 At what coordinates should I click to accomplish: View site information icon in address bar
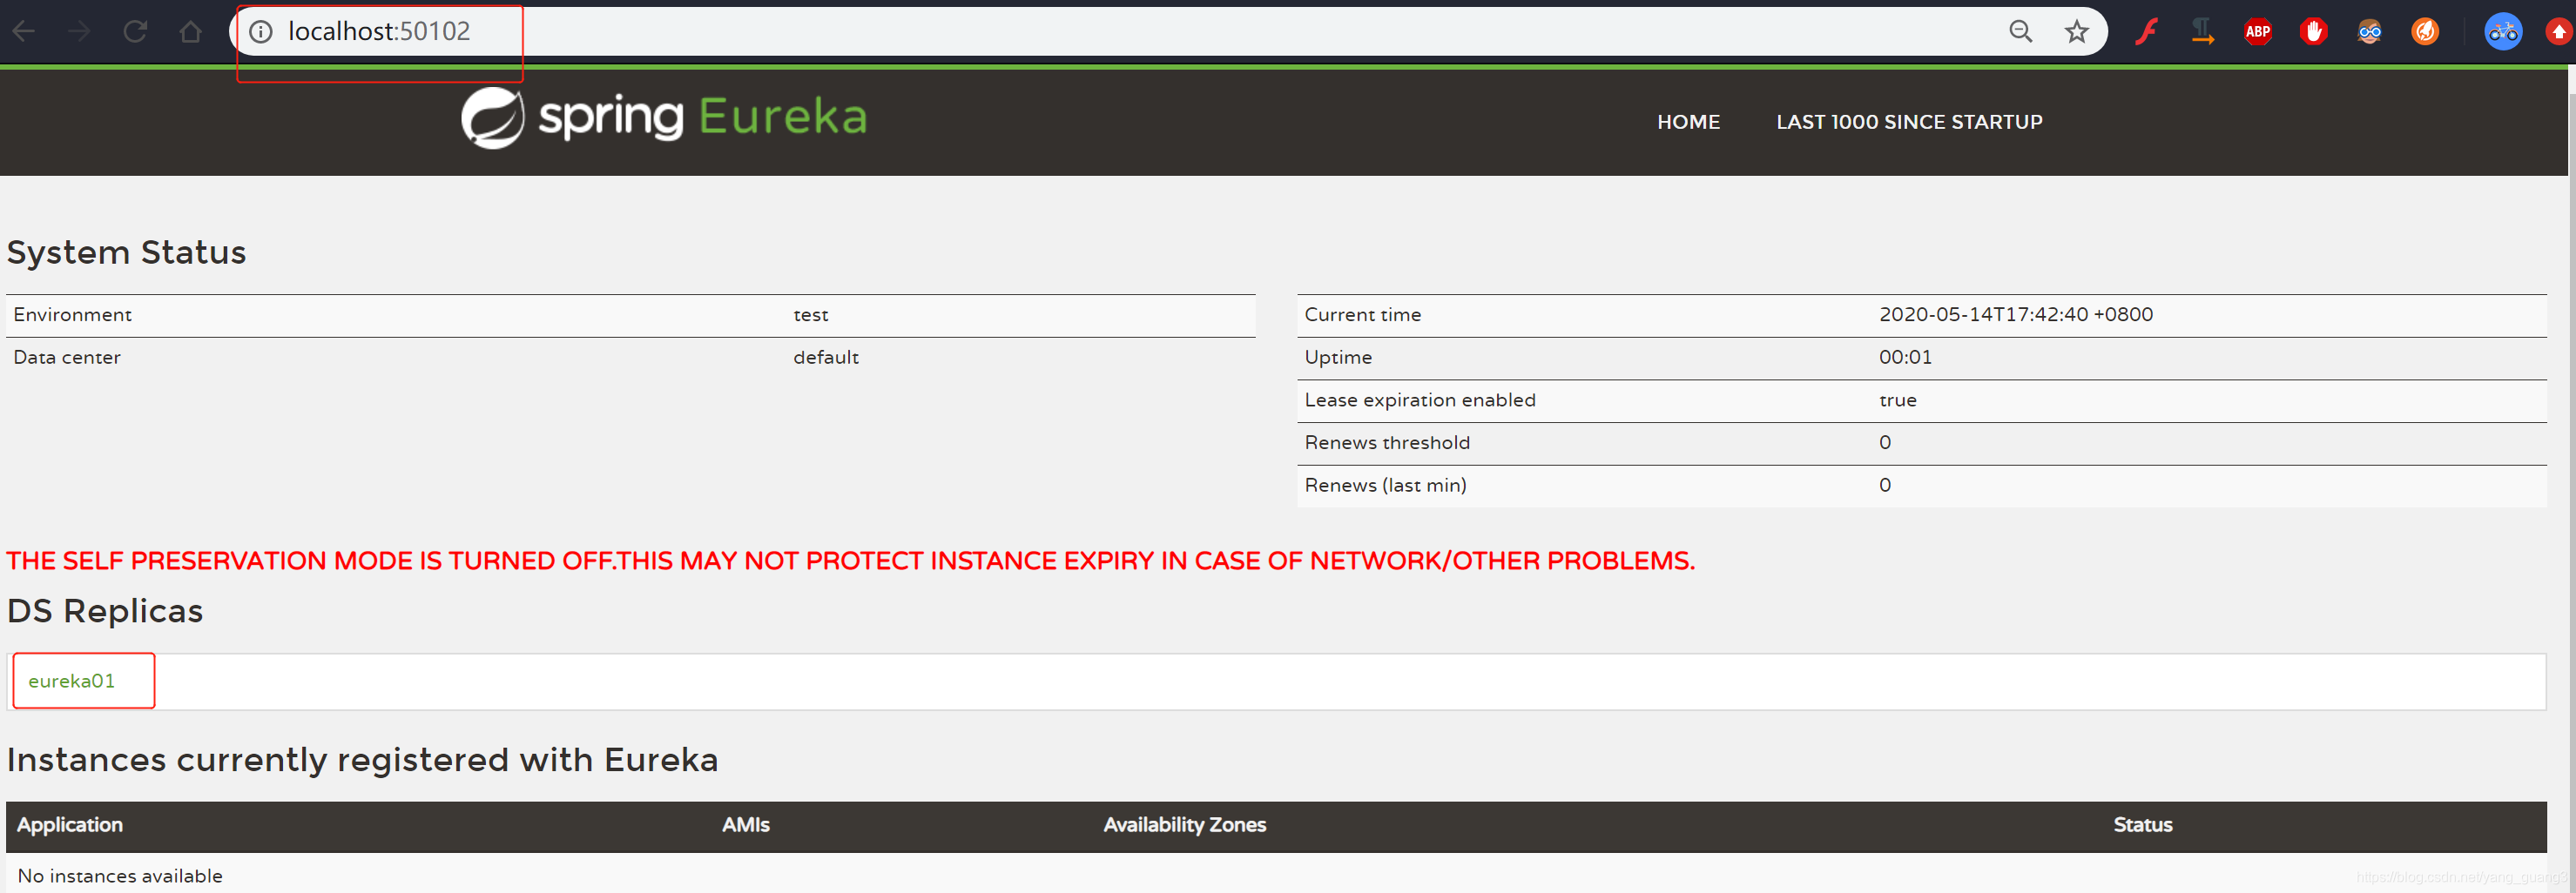[260, 32]
